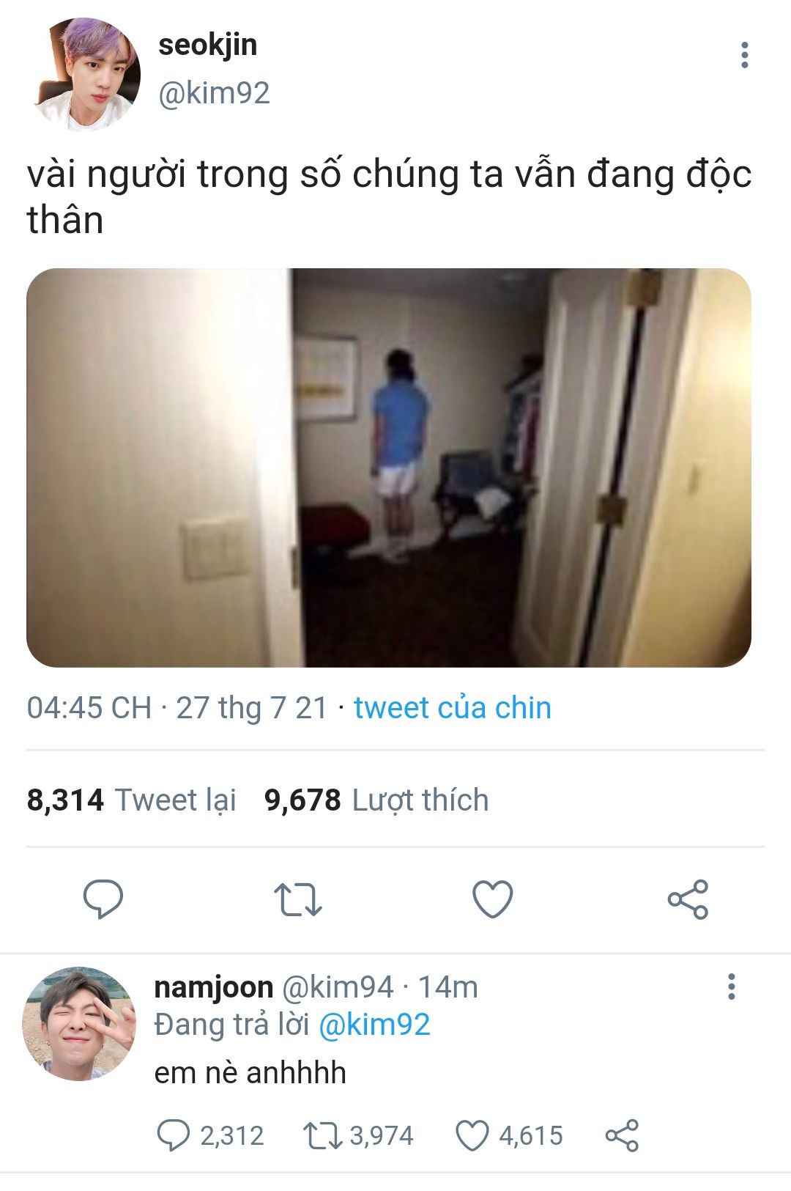View the 8,314 Tweet lại list
Screen dimensions: 791x1191
click(x=131, y=800)
